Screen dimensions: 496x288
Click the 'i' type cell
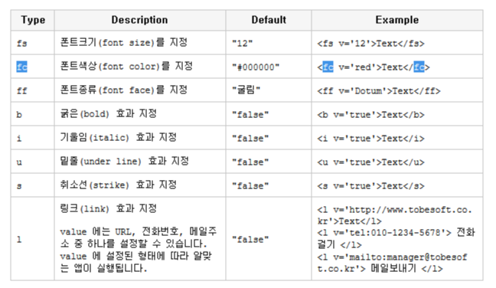tap(19, 138)
